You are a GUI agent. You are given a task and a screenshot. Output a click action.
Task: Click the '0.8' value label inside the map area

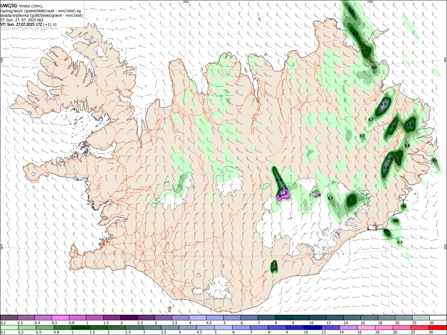(407, 146)
